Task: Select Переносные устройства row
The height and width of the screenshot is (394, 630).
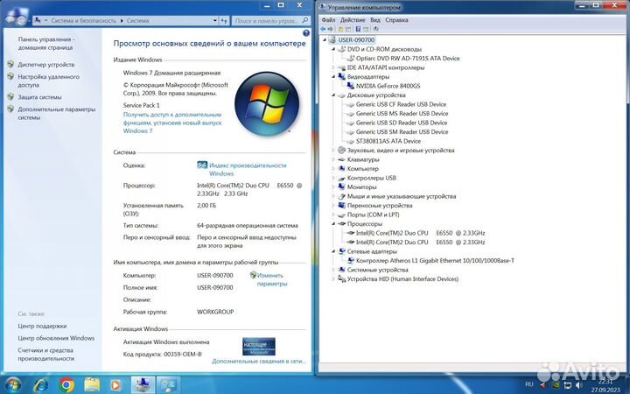Action: tap(380, 206)
